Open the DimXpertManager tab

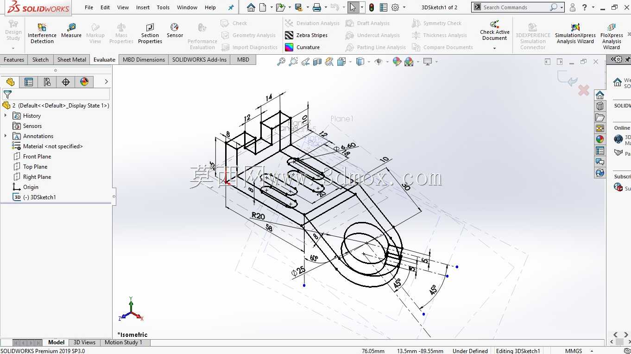coord(66,82)
